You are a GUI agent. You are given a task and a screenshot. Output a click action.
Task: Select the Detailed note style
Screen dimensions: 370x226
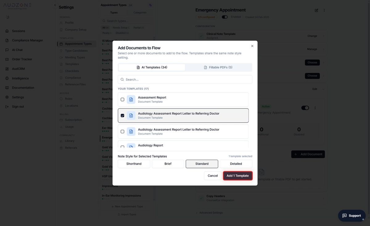click(236, 164)
